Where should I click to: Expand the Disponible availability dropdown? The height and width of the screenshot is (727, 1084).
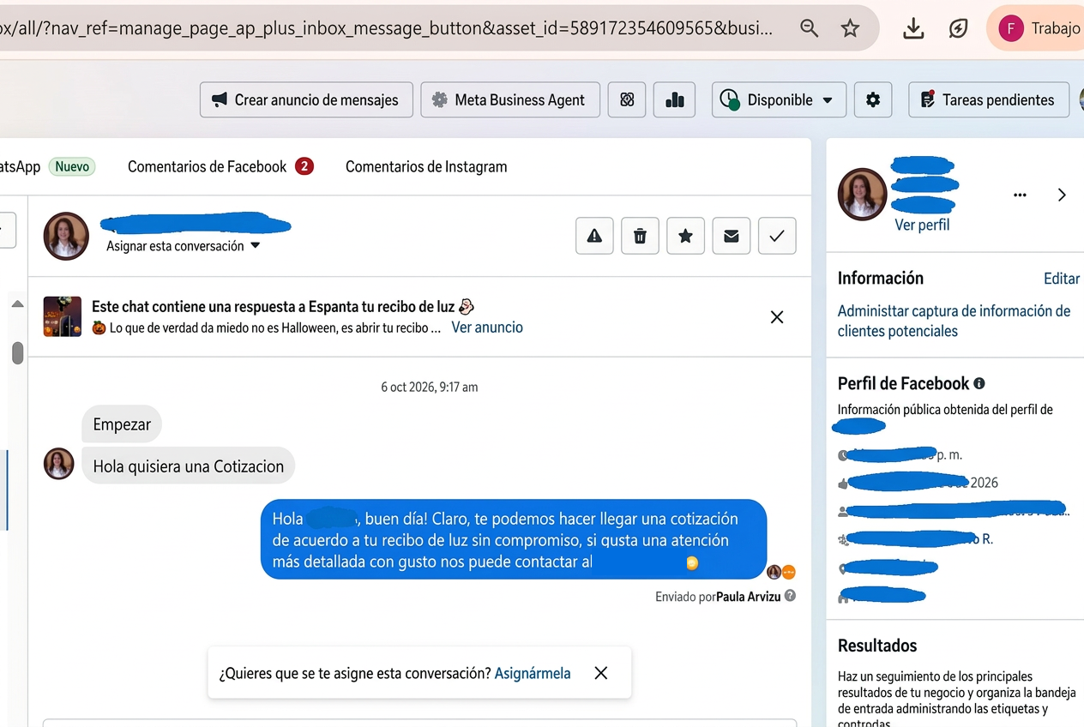click(x=779, y=99)
